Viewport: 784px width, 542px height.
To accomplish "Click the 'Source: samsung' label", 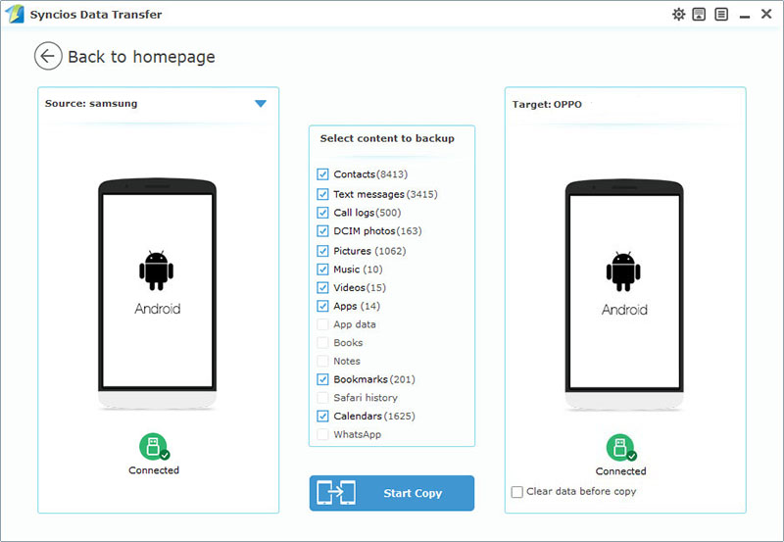I will (91, 104).
